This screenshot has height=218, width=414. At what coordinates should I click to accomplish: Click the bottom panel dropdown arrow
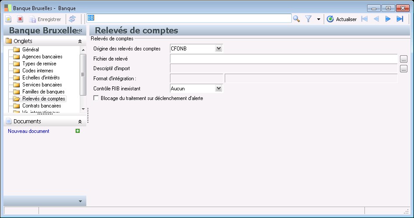click(80, 201)
